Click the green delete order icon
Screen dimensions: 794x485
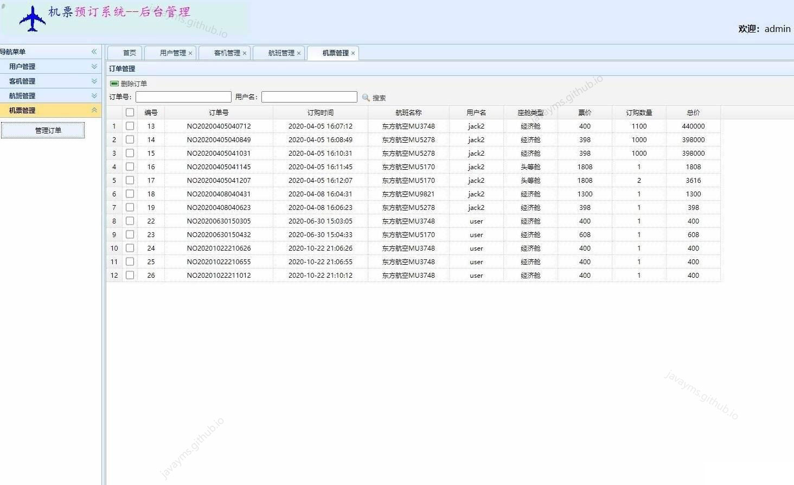click(114, 84)
